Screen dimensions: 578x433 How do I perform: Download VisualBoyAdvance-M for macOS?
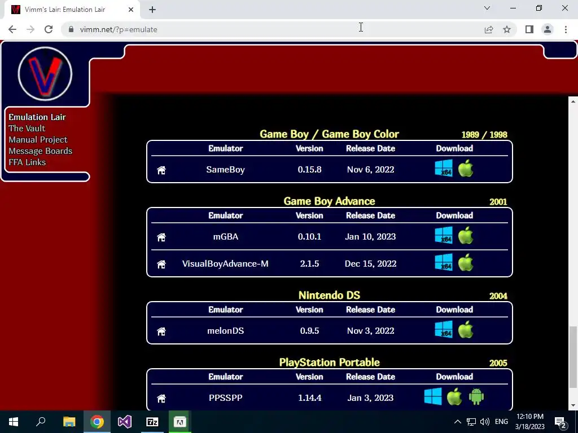pos(466,262)
